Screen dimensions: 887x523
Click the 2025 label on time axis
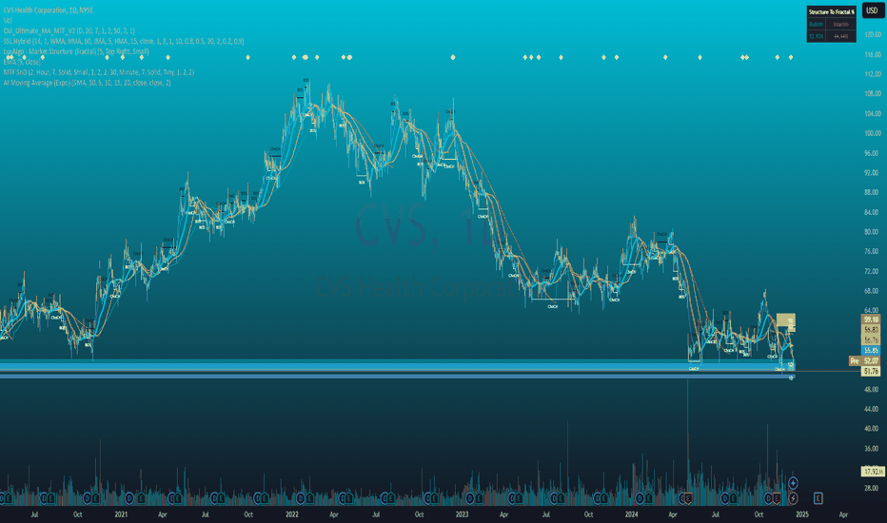[x=802, y=514]
